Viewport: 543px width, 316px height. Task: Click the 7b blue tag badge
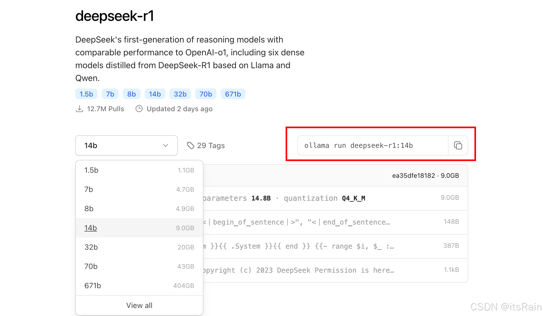click(110, 94)
